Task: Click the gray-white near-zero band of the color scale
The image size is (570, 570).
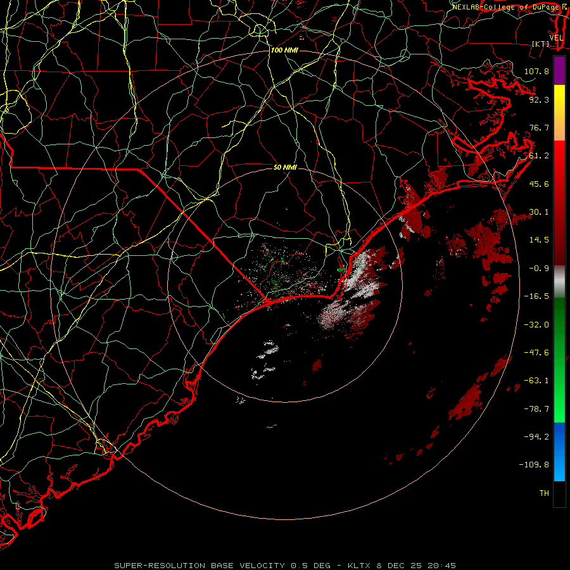Action: click(x=559, y=281)
